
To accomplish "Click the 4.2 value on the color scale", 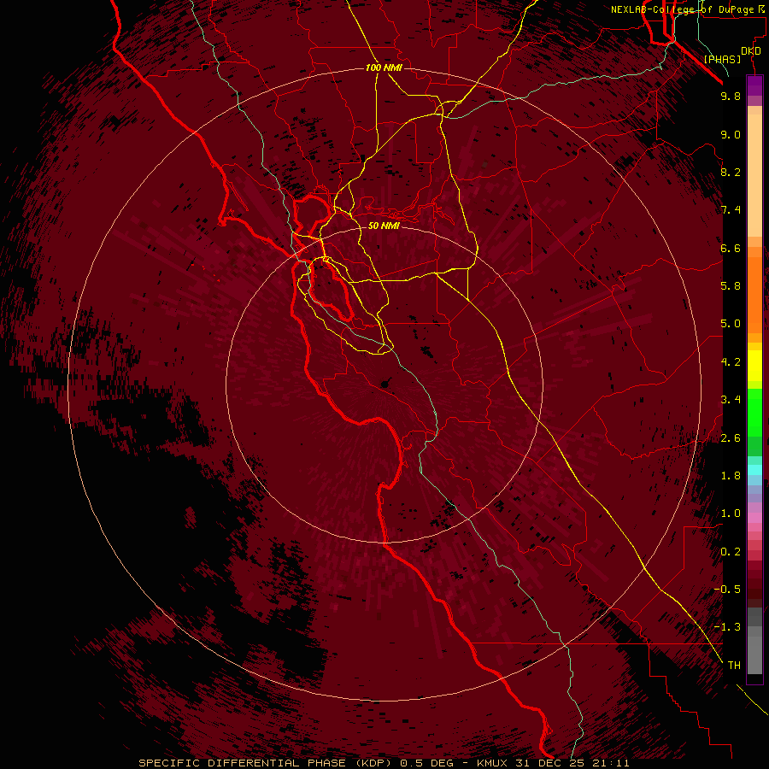I will click(731, 362).
